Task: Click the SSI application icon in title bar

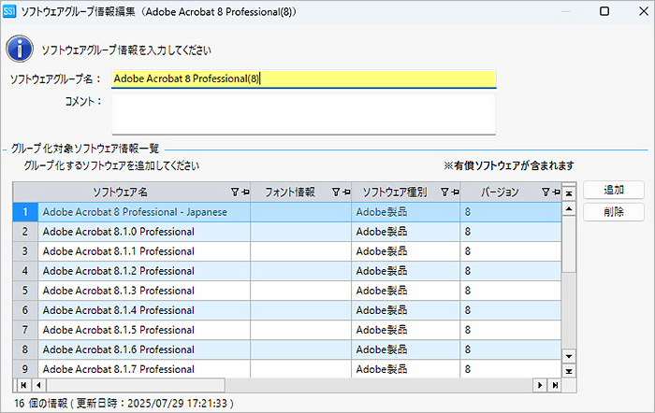Action: click(9, 11)
